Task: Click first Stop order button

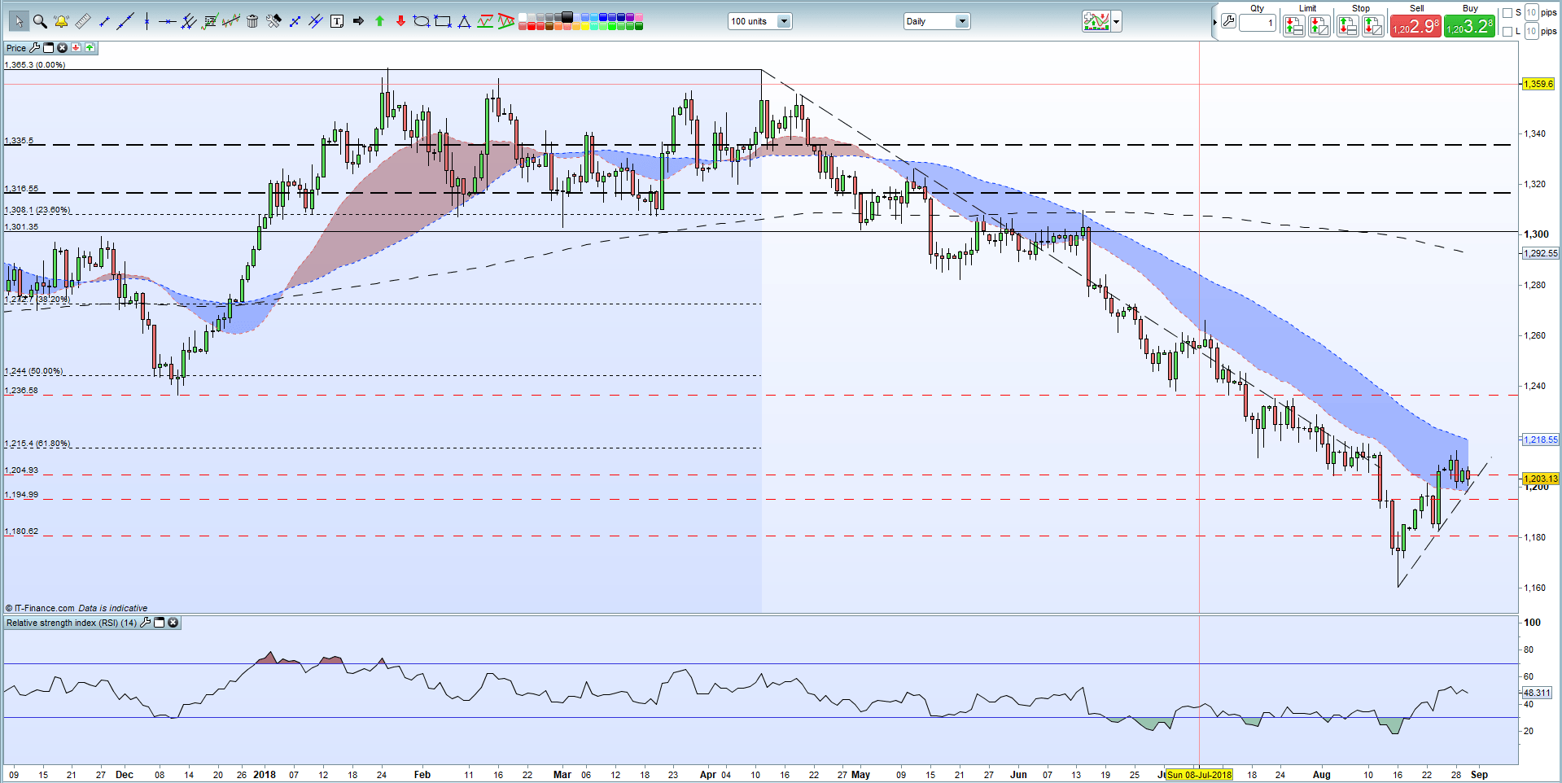Action: click(1348, 26)
